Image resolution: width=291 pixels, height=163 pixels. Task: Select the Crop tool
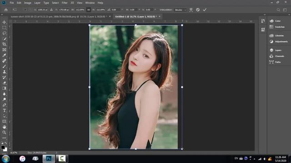(x=4, y=44)
